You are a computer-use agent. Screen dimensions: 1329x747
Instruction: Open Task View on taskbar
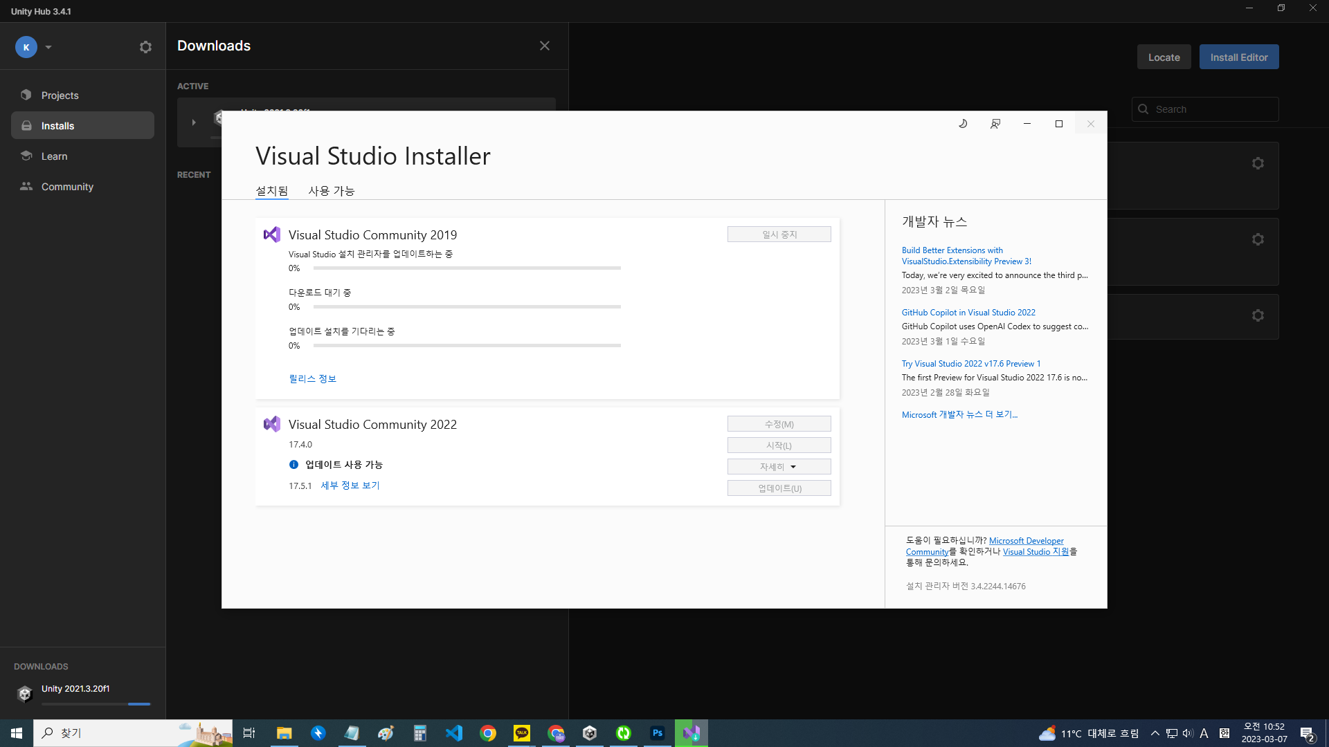[249, 733]
